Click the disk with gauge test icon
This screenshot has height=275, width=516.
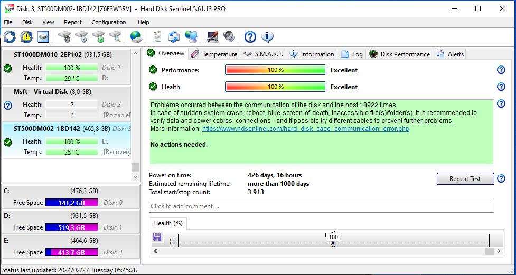click(64, 37)
